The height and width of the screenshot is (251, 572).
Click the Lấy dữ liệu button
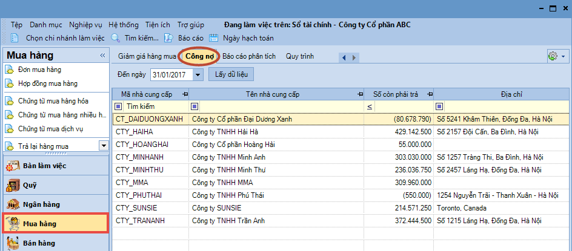(231, 74)
